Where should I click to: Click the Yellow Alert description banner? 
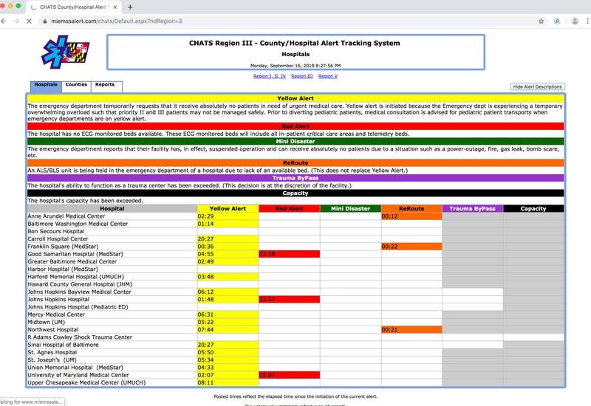coord(295,98)
